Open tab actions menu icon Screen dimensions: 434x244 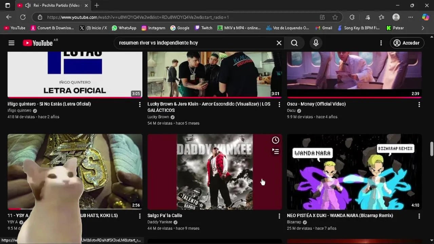(7, 5)
